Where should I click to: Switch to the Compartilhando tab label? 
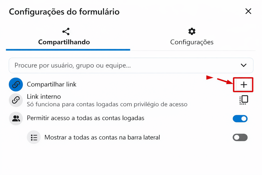64,42
